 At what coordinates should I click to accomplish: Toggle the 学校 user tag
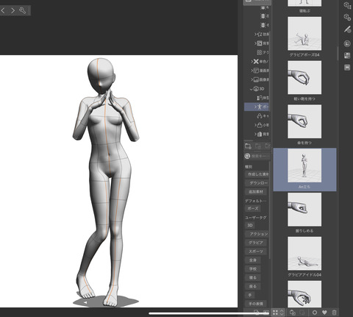pyautogui.click(x=253, y=269)
